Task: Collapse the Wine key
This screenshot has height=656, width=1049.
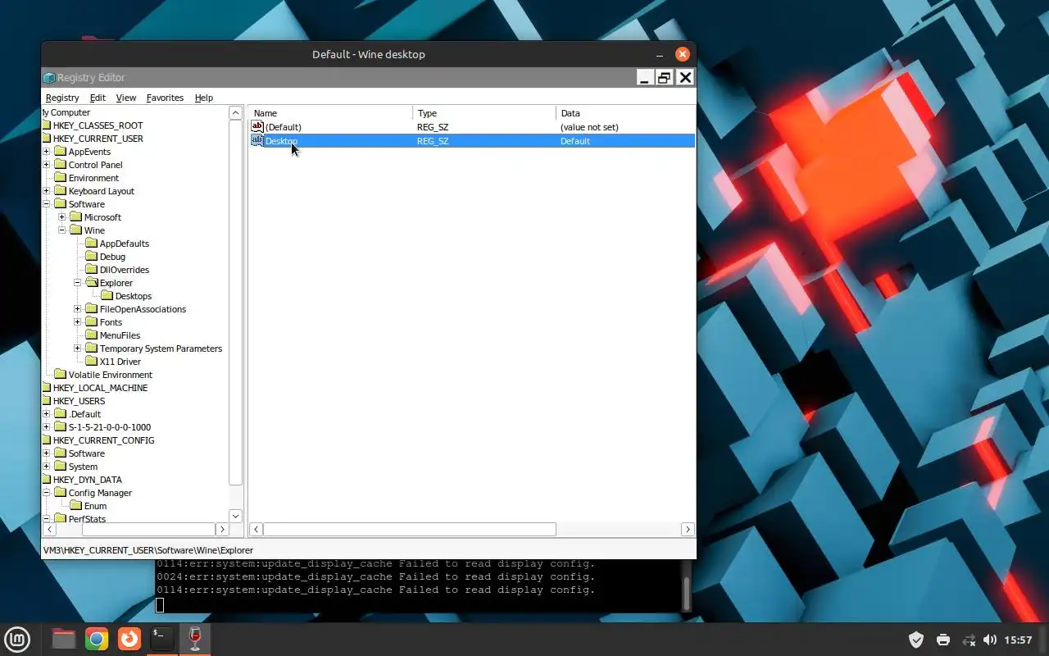Action: point(62,230)
